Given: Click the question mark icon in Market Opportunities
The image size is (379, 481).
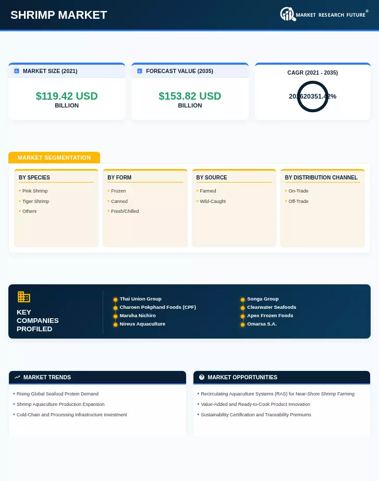Looking at the screenshot, I should (201, 377).
